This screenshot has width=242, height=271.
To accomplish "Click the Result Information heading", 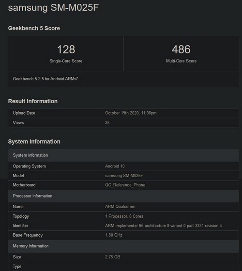I will (33, 101).
